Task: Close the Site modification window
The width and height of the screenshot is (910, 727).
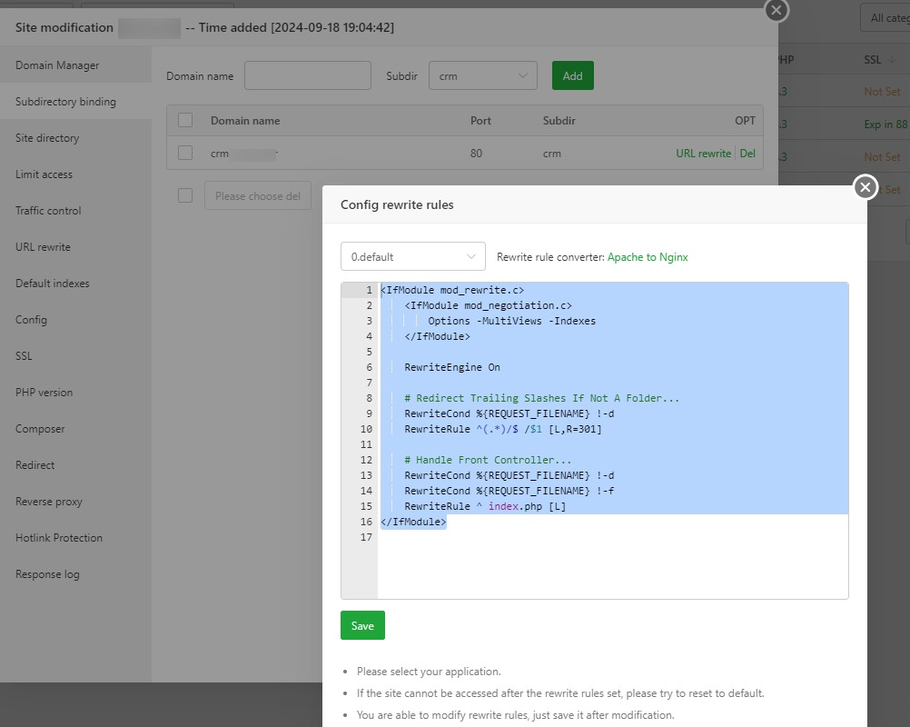Action: coord(776,10)
